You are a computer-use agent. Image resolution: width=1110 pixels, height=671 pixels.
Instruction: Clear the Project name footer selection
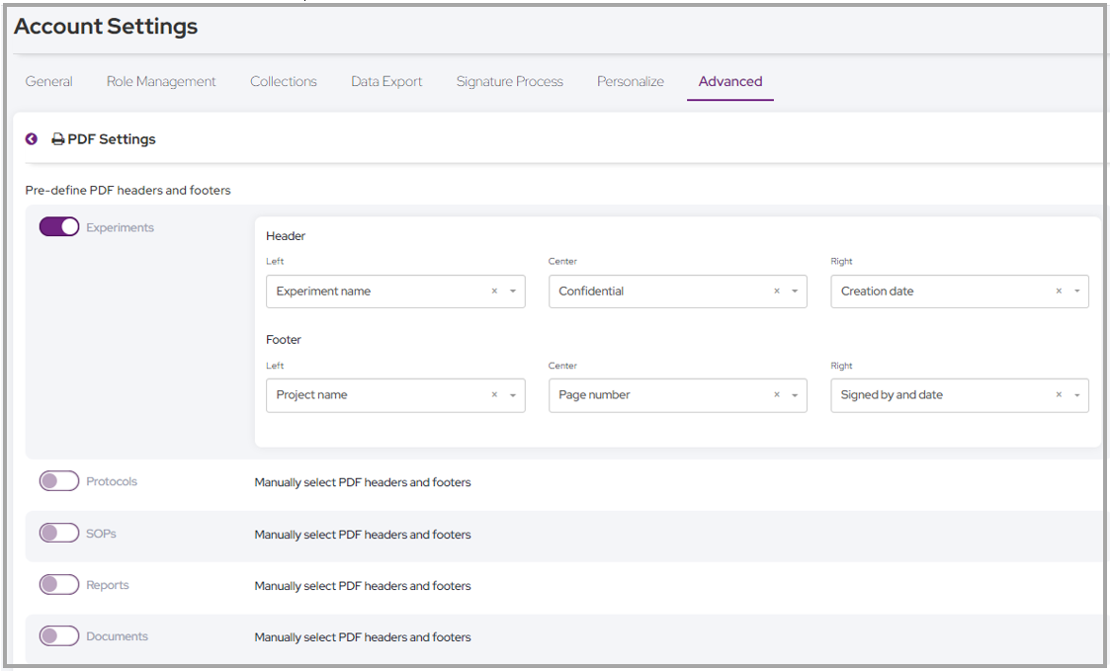(x=493, y=394)
